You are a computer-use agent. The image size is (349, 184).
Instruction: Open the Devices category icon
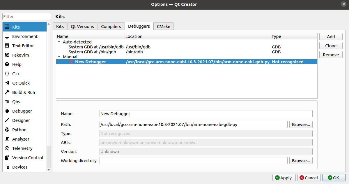pyautogui.click(x=7, y=167)
